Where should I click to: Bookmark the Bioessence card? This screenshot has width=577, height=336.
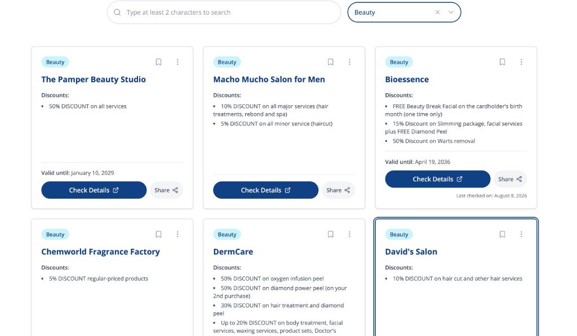(x=502, y=62)
